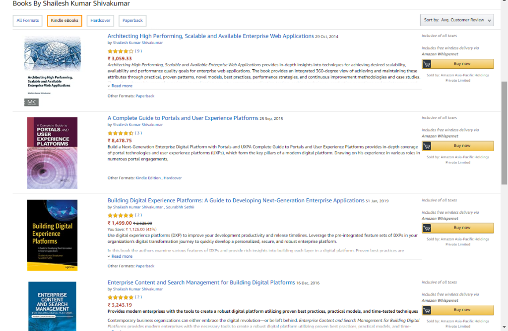508x331 pixels.
Task: Click cart icon for Enterprise Content book
Action: (x=427, y=310)
